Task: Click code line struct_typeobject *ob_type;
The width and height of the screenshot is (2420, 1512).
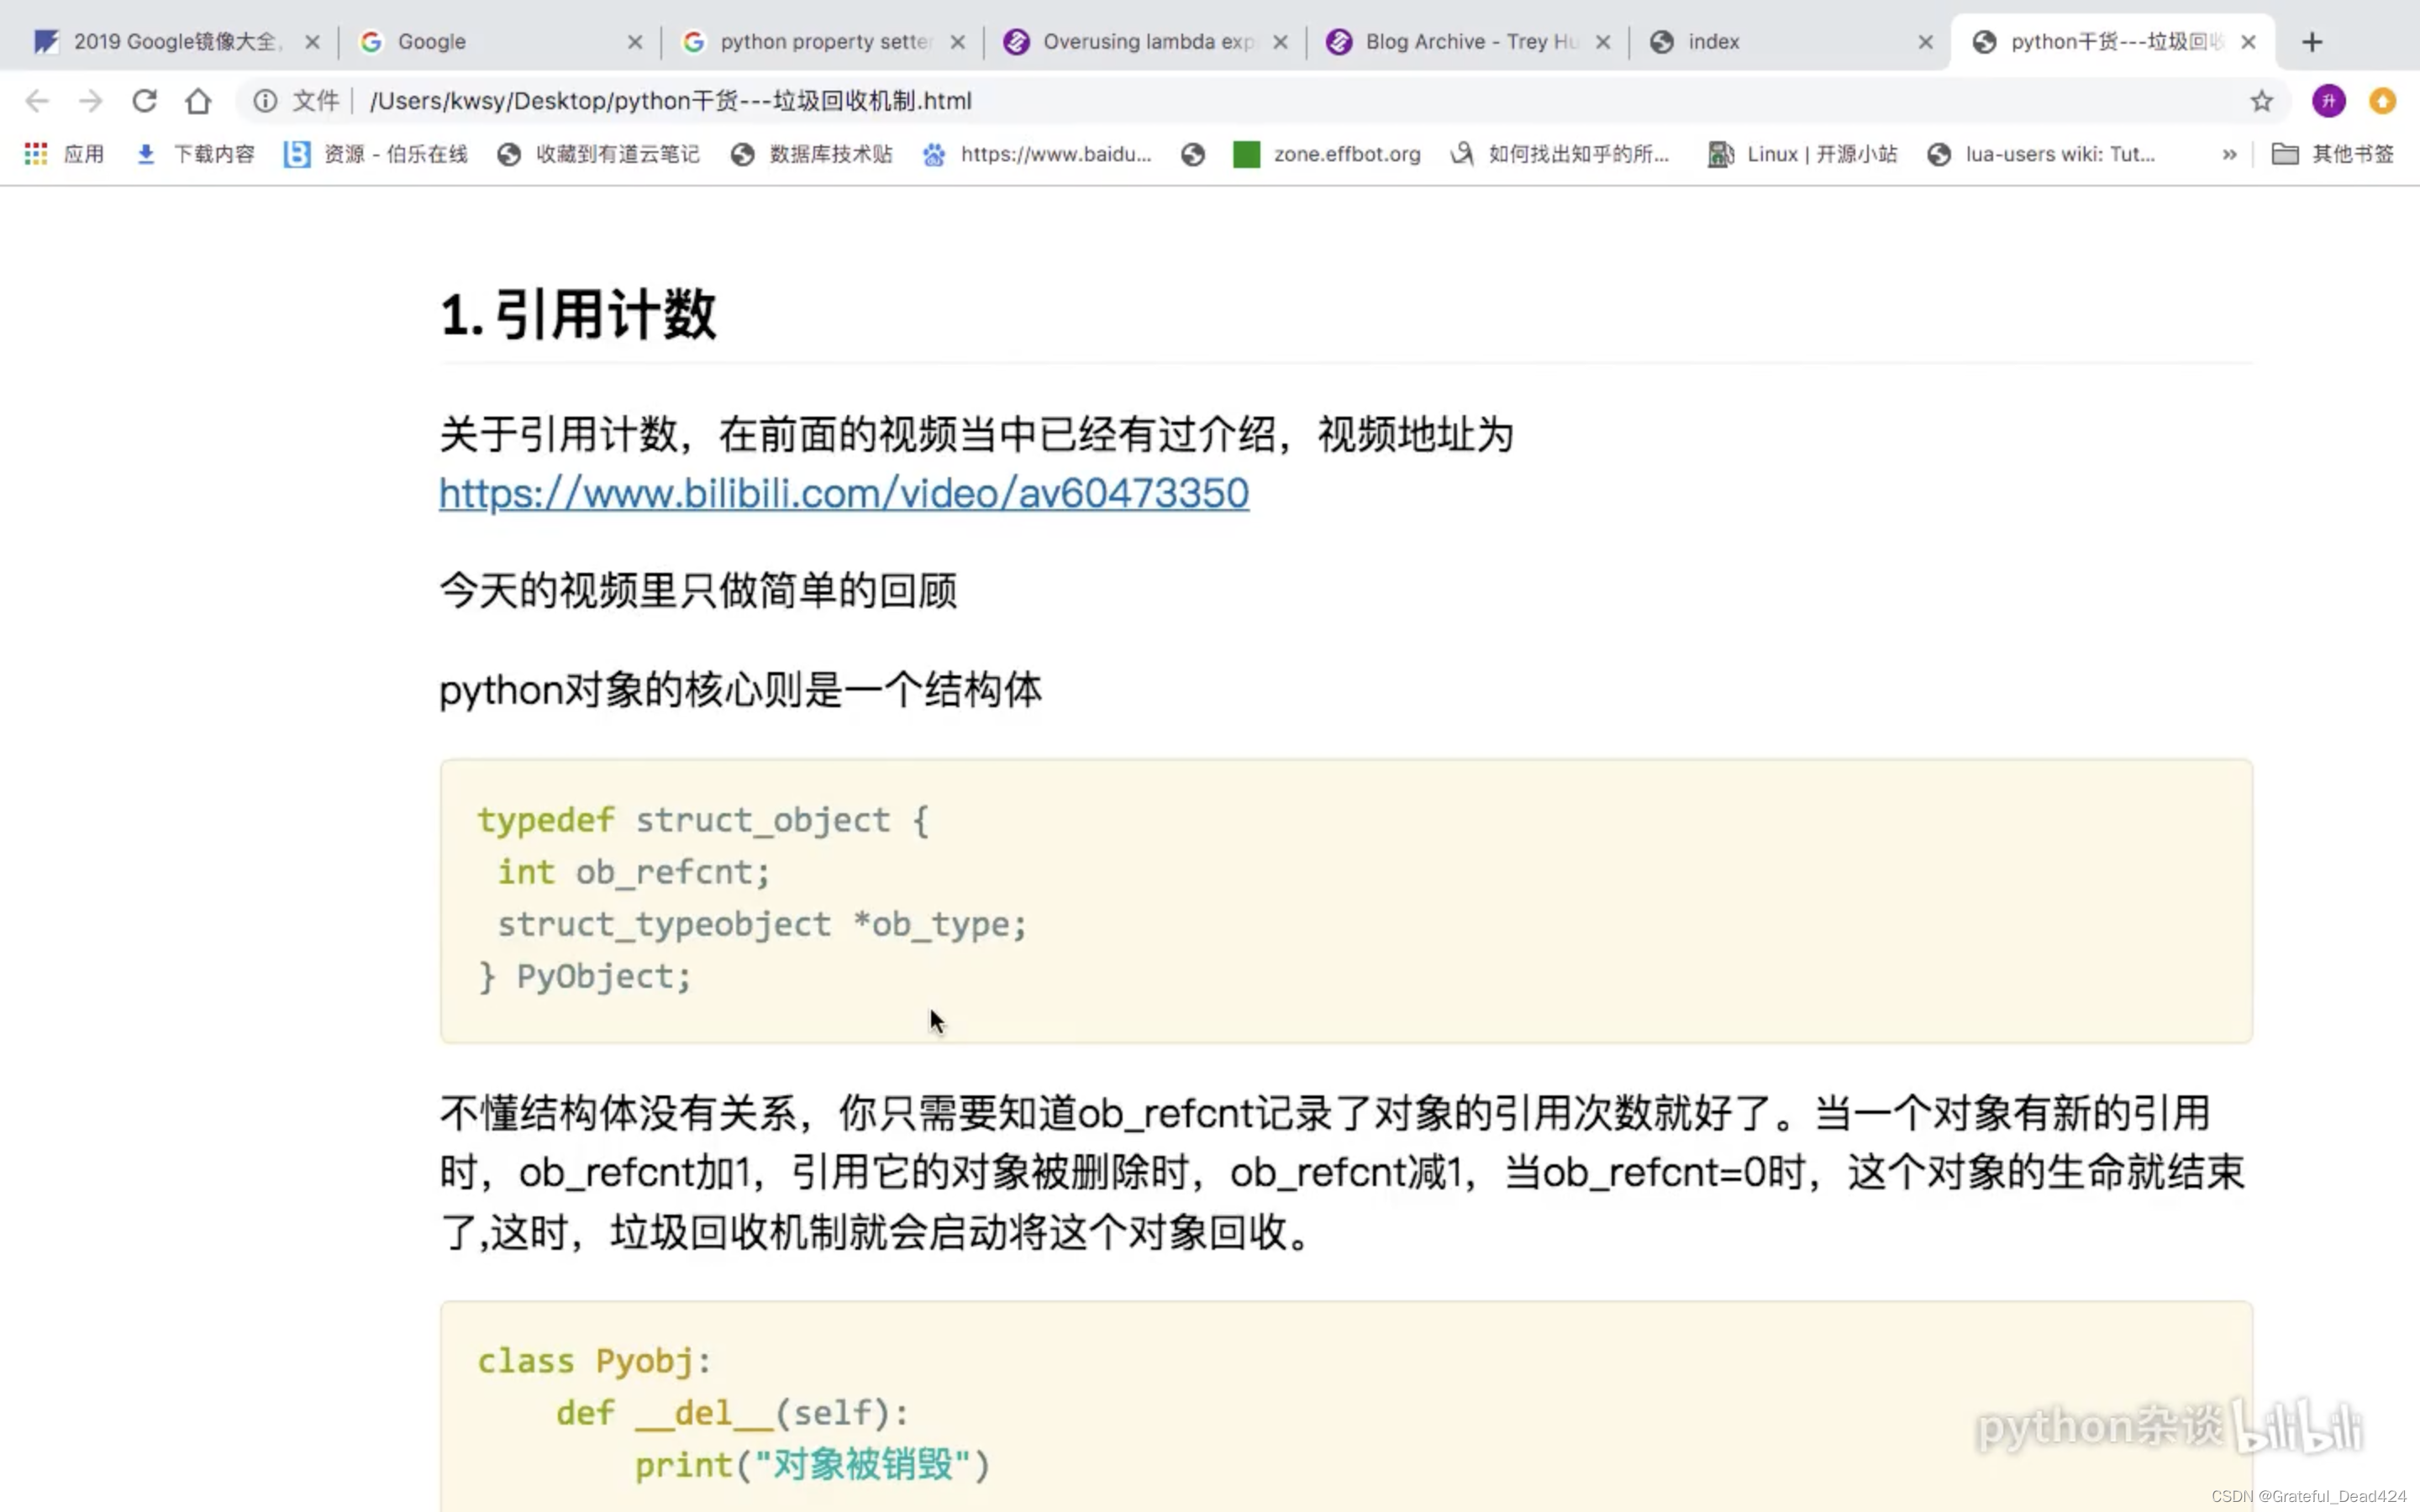Action: [x=762, y=924]
